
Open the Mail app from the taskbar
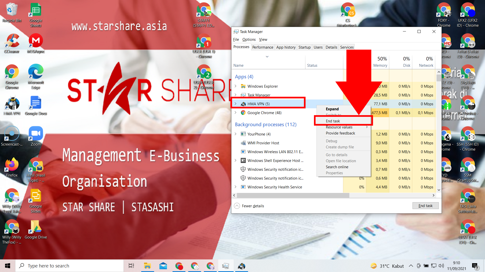tap(163, 266)
